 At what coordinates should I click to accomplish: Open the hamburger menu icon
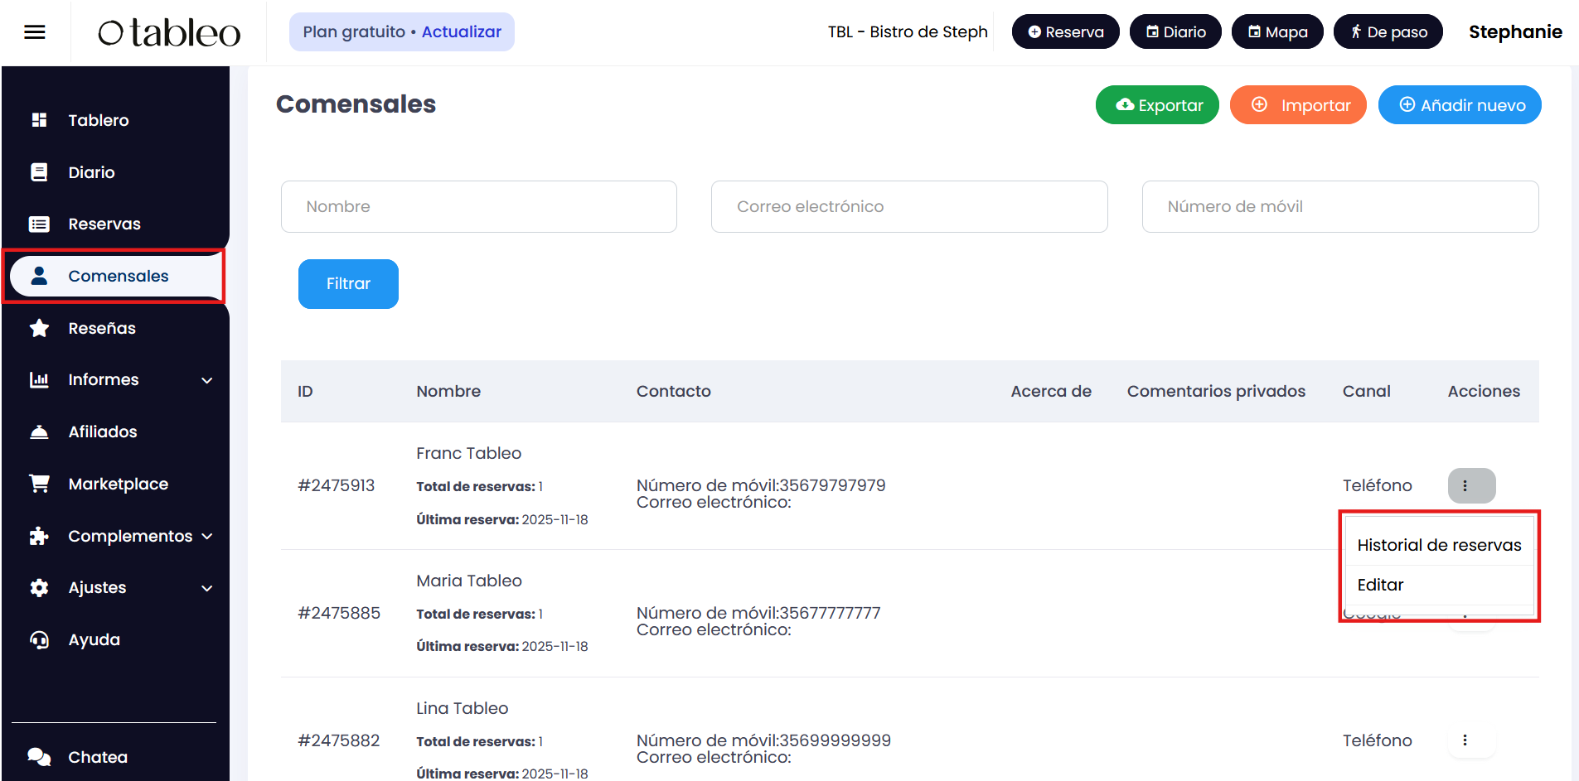[x=35, y=32]
